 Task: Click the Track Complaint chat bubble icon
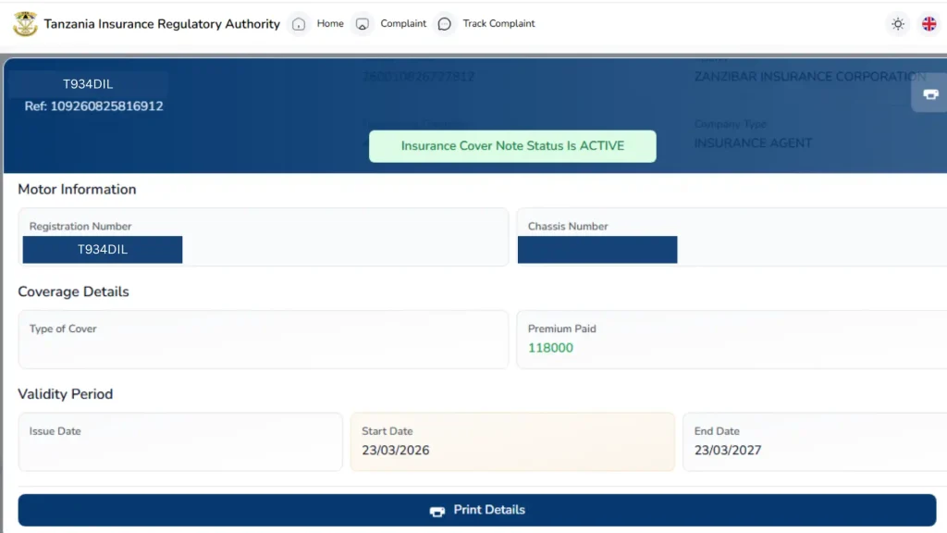(445, 24)
